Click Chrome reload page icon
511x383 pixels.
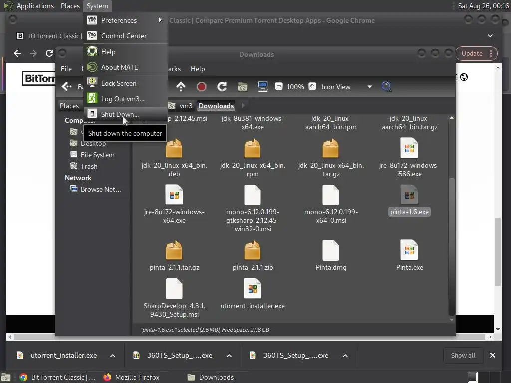pos(49,53)
